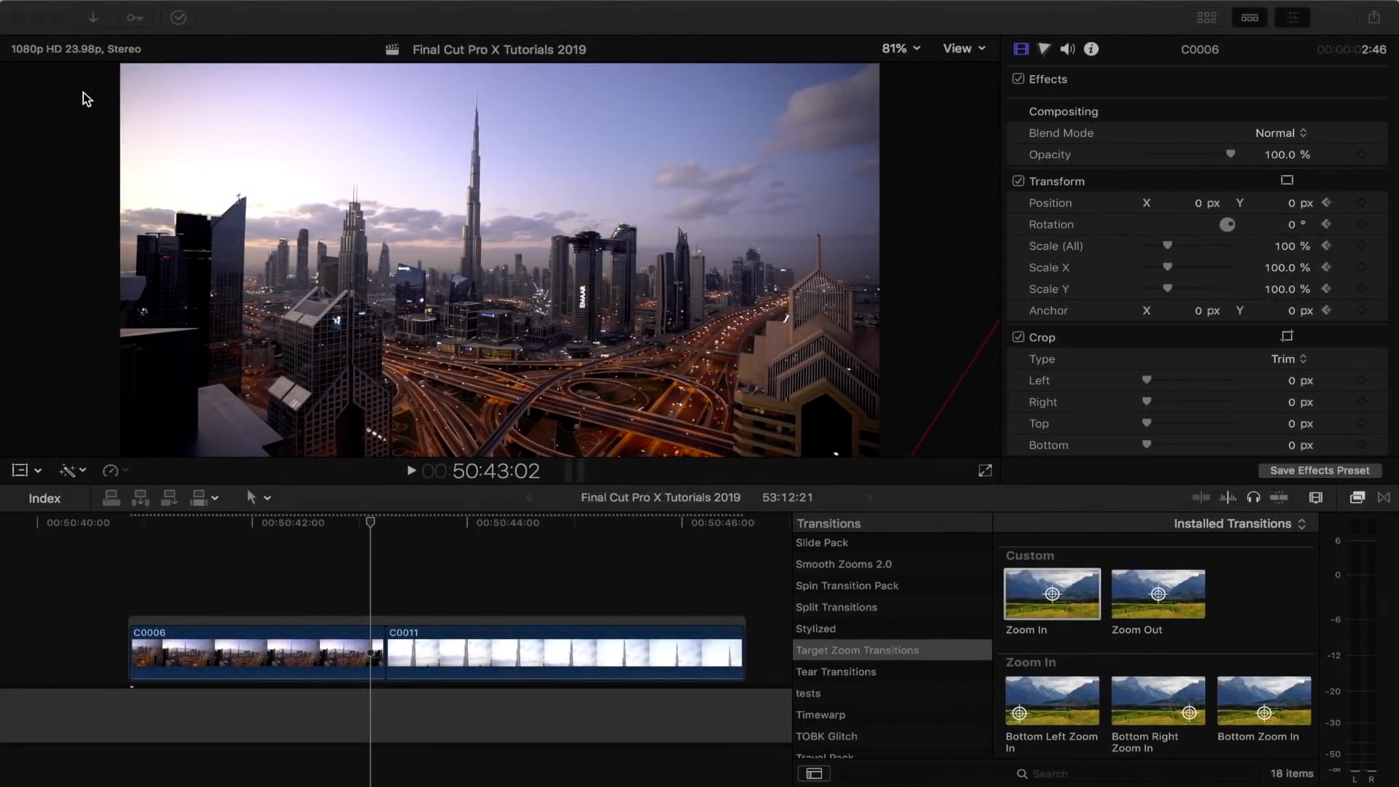Open the Video inspector tab icon
Viewport: 1399px width, 787px height.
coord(1021,49)
